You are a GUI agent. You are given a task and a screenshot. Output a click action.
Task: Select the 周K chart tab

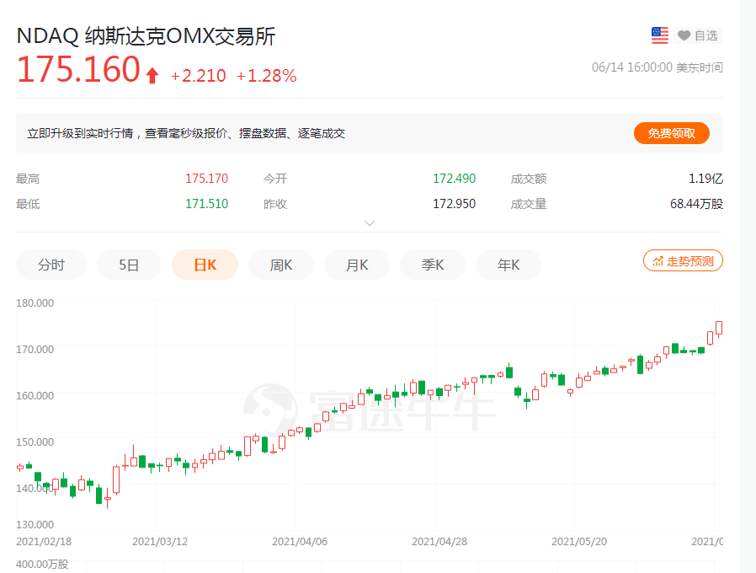[281, 265]
